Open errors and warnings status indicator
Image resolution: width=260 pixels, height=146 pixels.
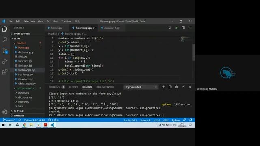click(53, 120)
